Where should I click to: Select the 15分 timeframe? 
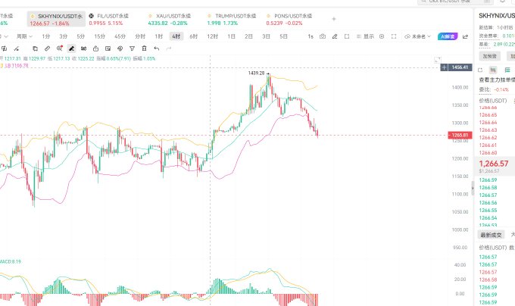coord(100,36)
